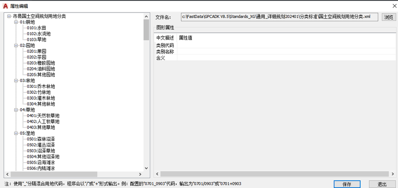Select the 05:湿地 category label
This screenshot has height=188, width=398.
coord(27,133)
